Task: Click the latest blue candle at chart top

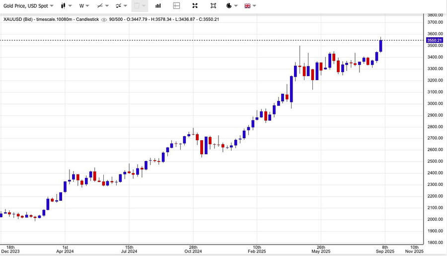Action: click(380, 46)
